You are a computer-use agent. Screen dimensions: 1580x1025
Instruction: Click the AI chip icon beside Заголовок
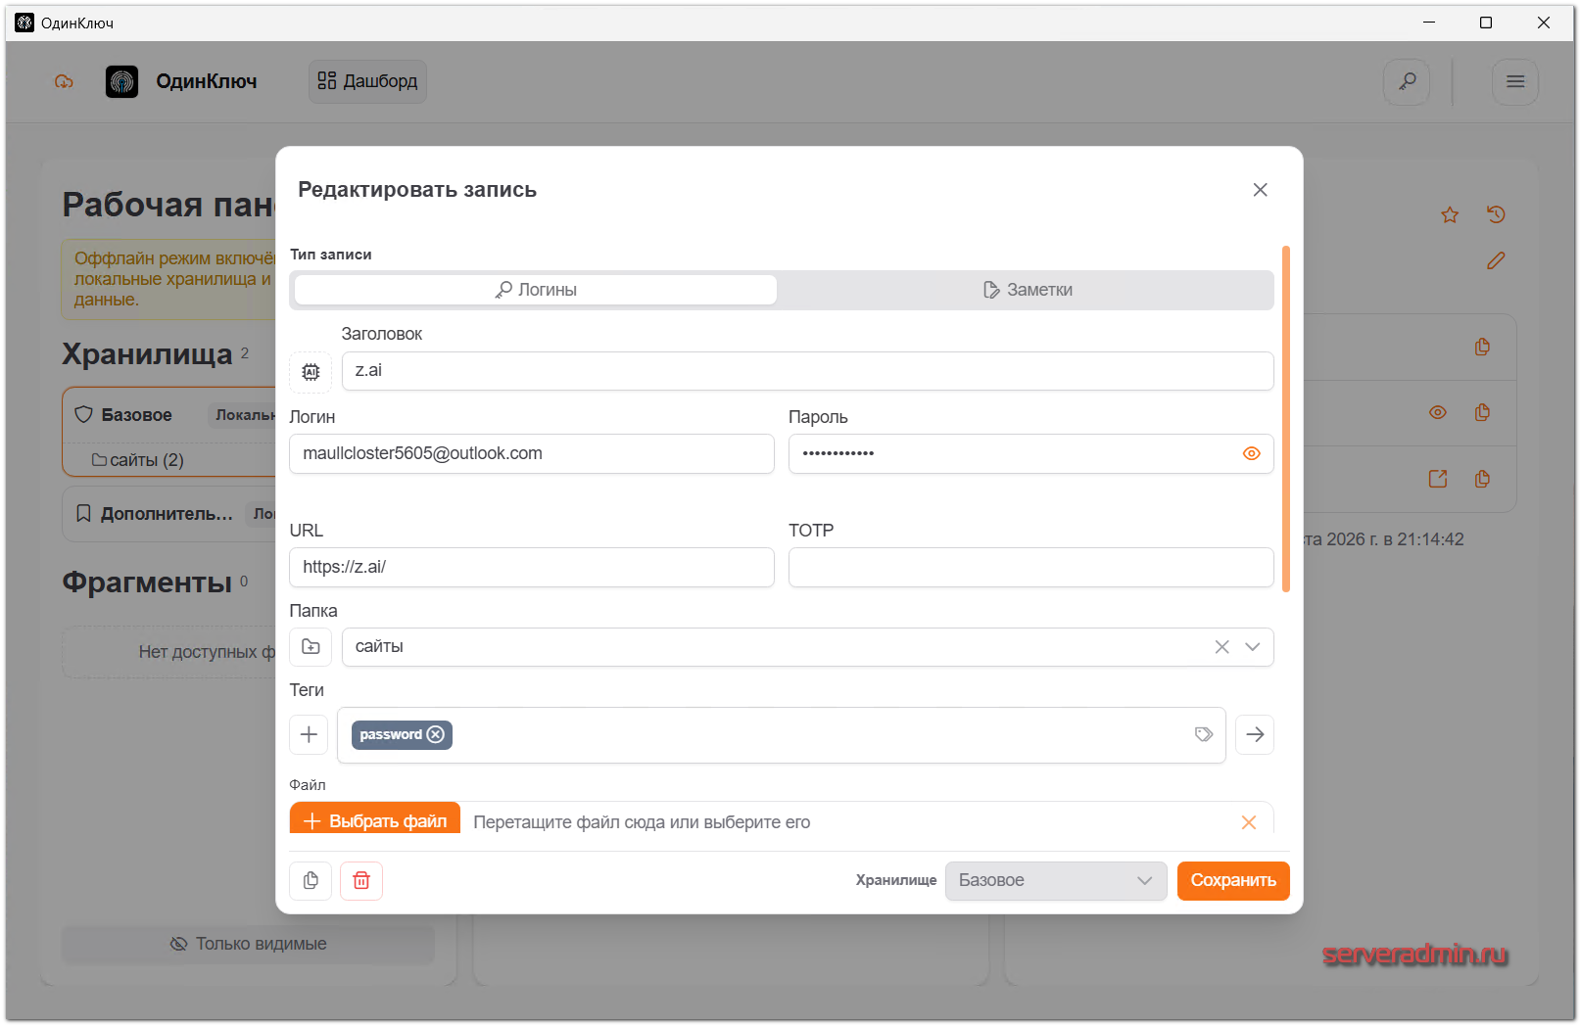311,372
